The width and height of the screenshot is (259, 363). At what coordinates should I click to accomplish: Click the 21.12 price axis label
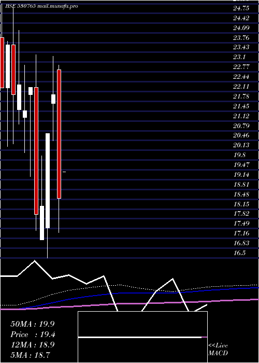coord(241,116)
